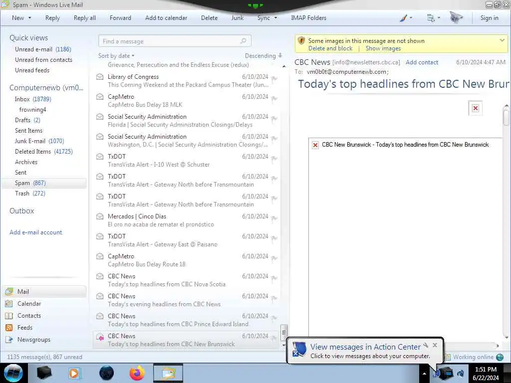This screenshot has width=511, height=383.
Task: Open the New button dropdown arrow
Action: point(29,18)
